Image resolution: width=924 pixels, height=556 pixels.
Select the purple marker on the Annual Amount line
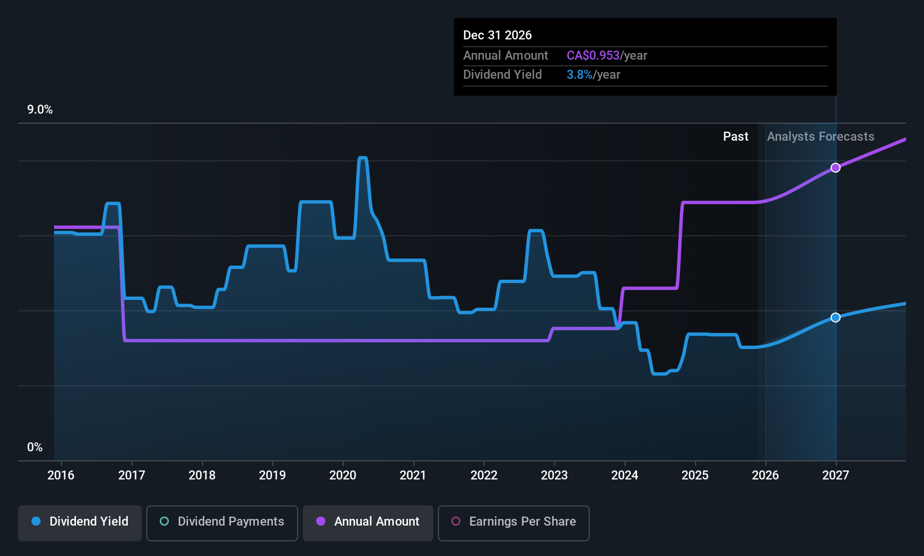835,167
